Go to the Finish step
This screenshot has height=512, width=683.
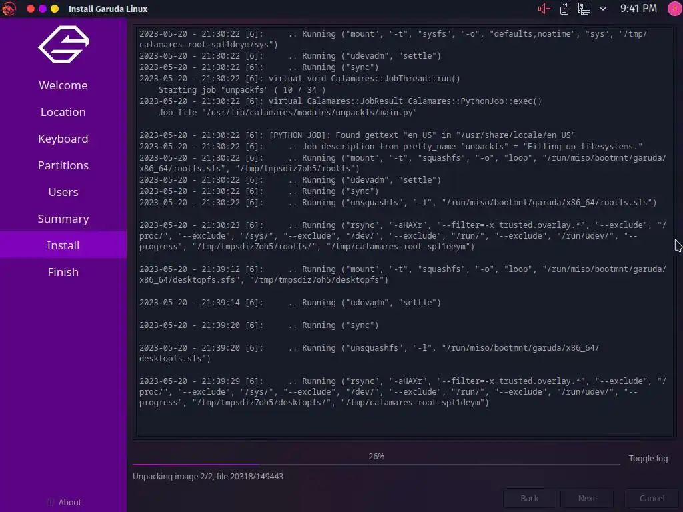click(x=63, y=272)
